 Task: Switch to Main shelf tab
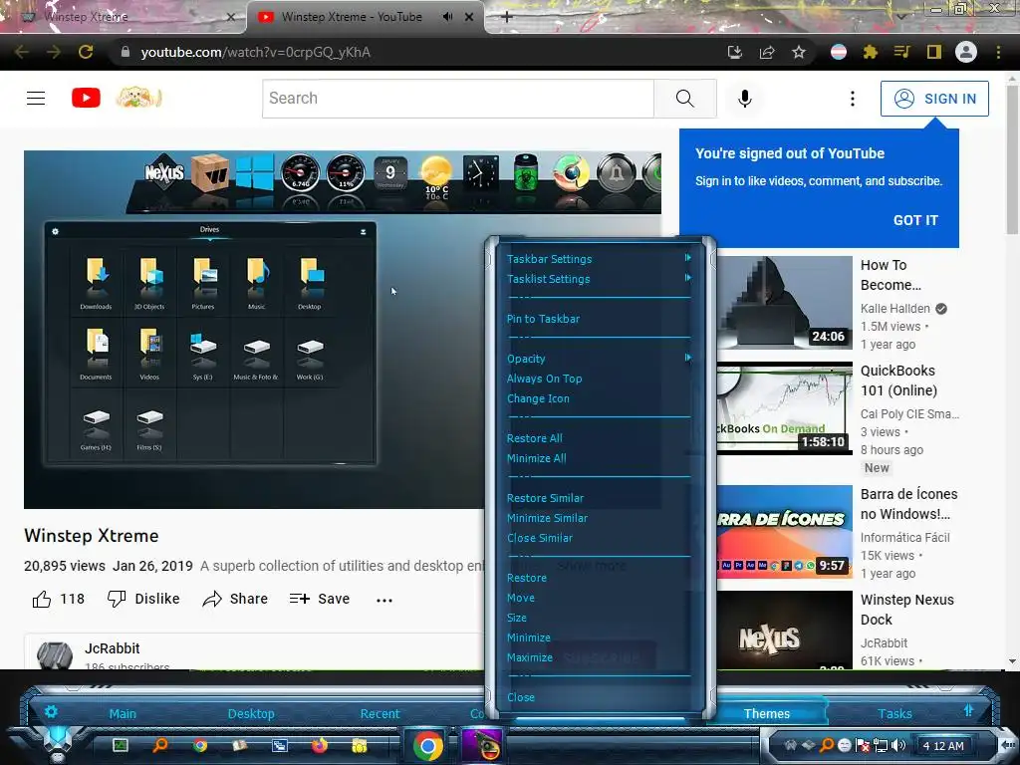[x=123, y=713]
